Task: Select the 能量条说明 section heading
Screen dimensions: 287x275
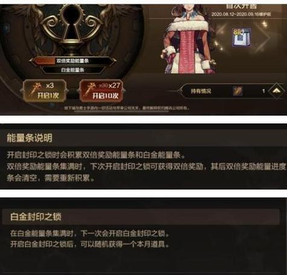Action: tap(30, 138)
